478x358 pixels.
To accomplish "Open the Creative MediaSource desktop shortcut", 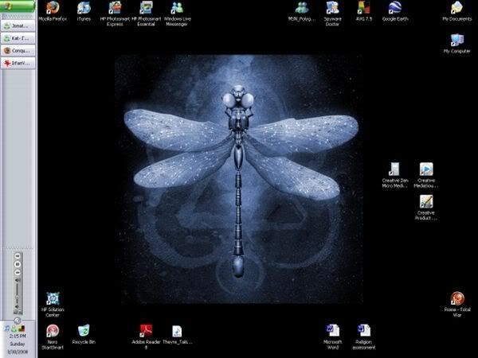I will 426,175.
